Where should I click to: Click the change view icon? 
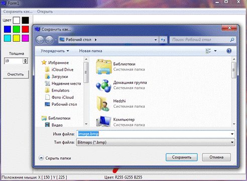[x=208, y=51]
